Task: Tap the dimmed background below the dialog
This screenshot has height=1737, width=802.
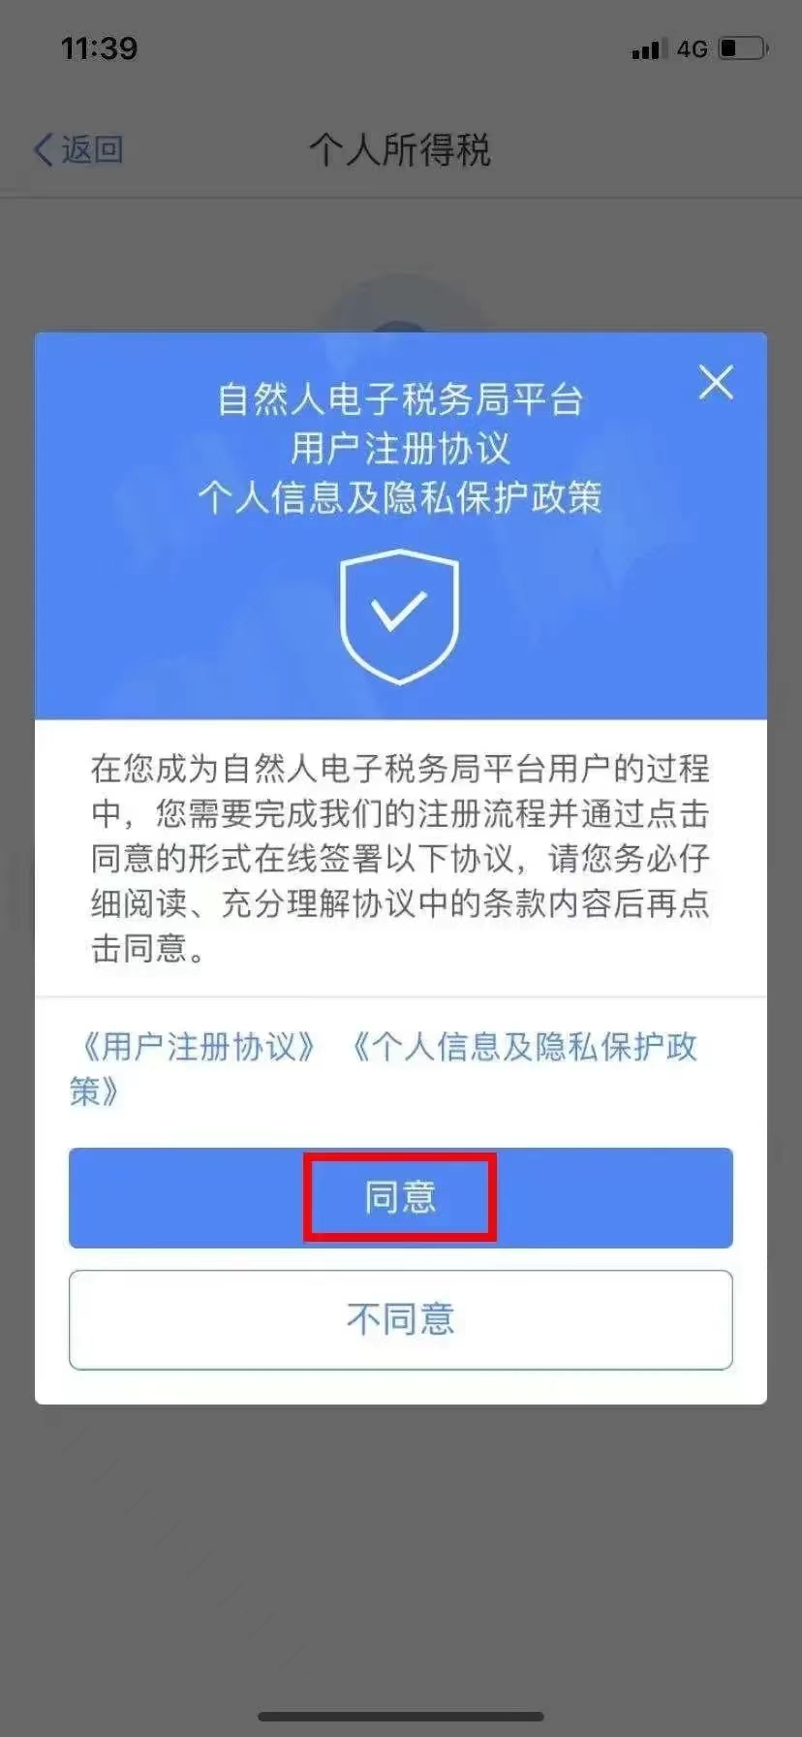Action: tap(400, 1551)
